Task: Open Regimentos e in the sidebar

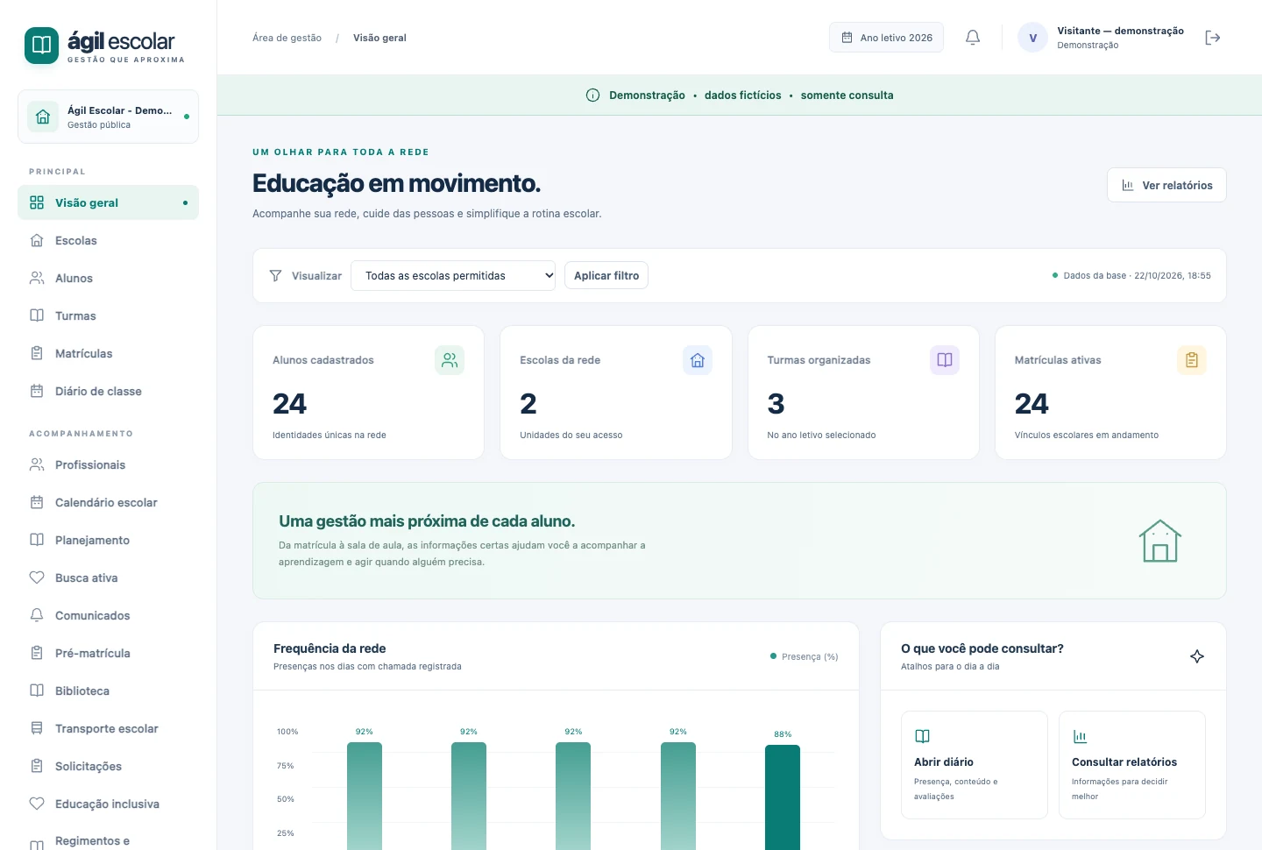Action: (109, 841)
